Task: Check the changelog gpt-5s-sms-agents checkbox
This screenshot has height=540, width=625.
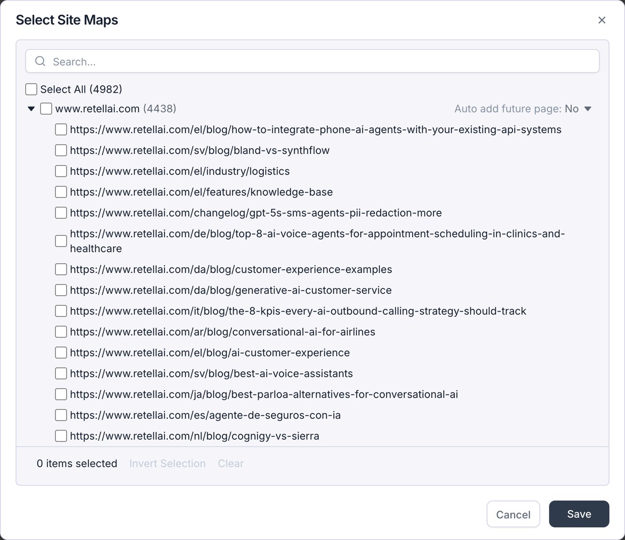Action: click(61, 213)
